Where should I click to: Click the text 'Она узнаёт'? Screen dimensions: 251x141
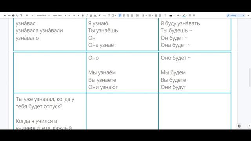102,45
